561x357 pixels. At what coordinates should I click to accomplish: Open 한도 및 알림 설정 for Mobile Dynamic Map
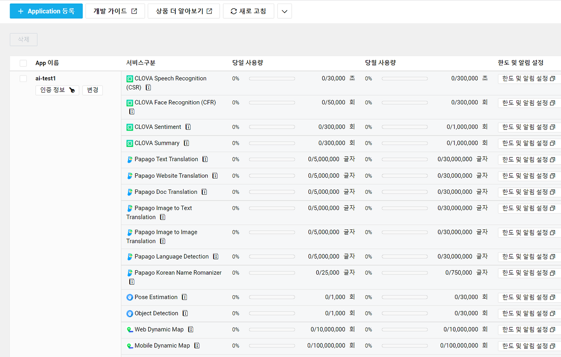tap(529, 346)
